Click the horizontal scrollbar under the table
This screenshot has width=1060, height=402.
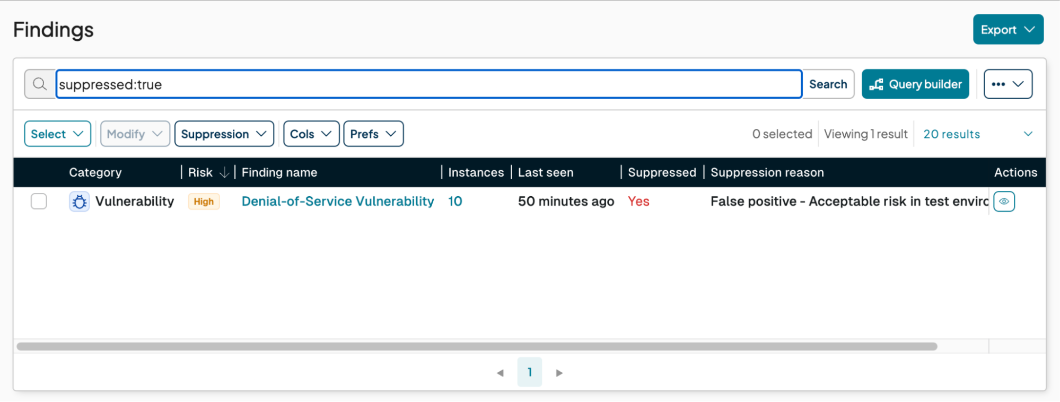[x=477, y=346]
